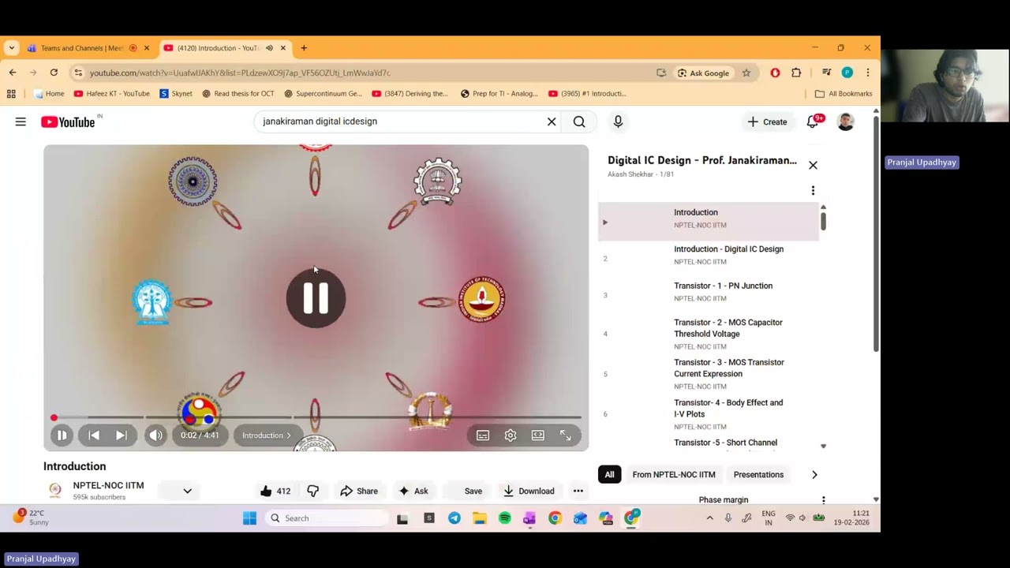
Task: Open the tab search dropdown arrow
Action: [11, 48]
